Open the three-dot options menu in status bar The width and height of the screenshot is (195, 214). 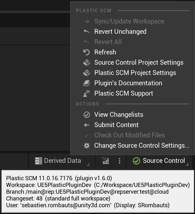[x=119, y=161]
